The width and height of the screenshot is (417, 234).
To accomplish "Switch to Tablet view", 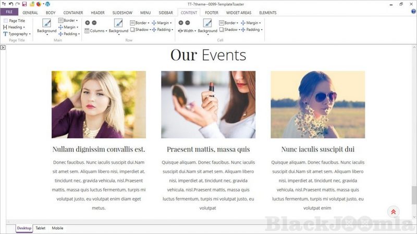I will (x=40, y=228).
